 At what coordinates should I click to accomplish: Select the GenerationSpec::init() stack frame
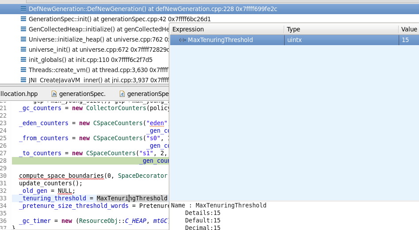coord(119,19)
